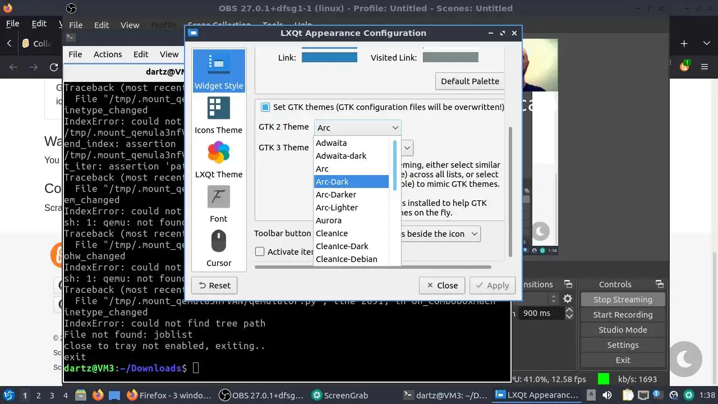Open the Cursor settings category
Image resolution: width=718 pixels, height=404 pixels.
[218, 249]
